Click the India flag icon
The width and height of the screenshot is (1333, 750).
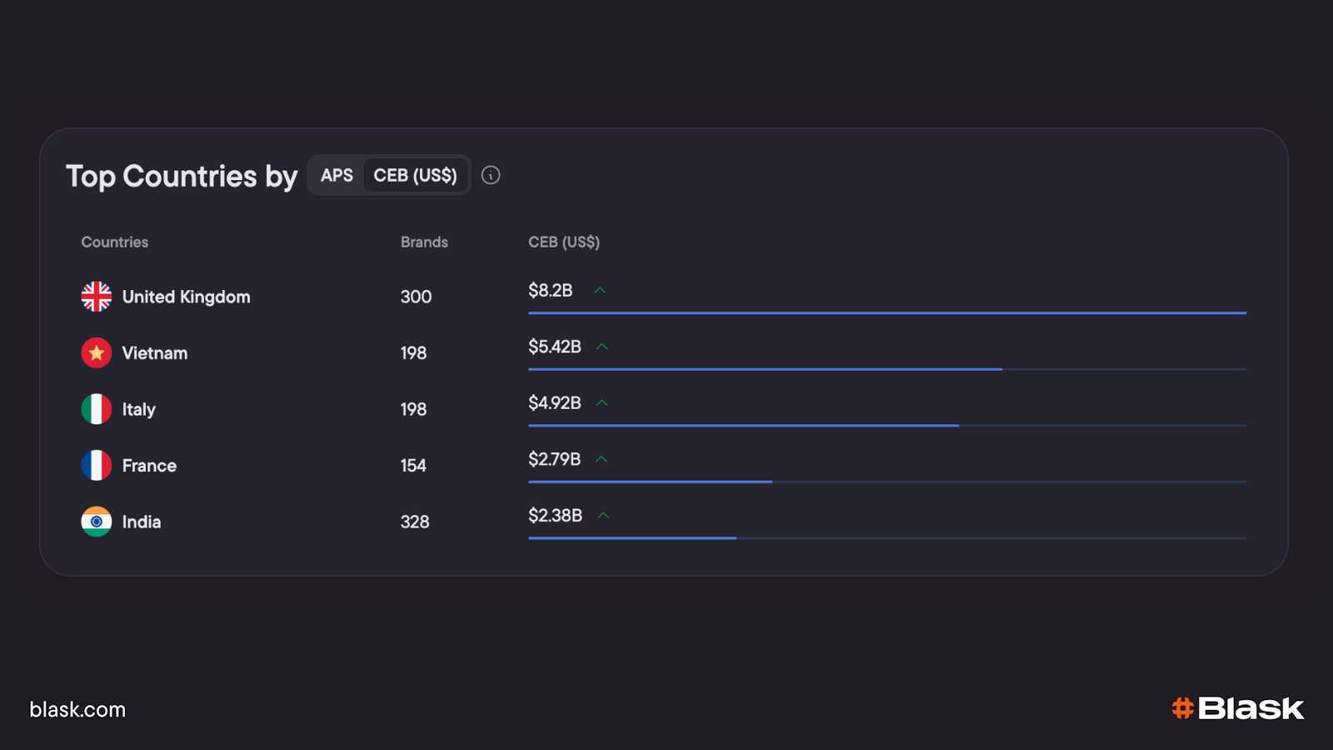pyautogui.click(x=97, y=522)
